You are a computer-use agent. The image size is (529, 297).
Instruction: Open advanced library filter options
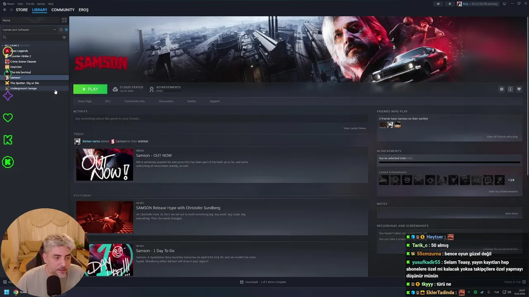64,38
